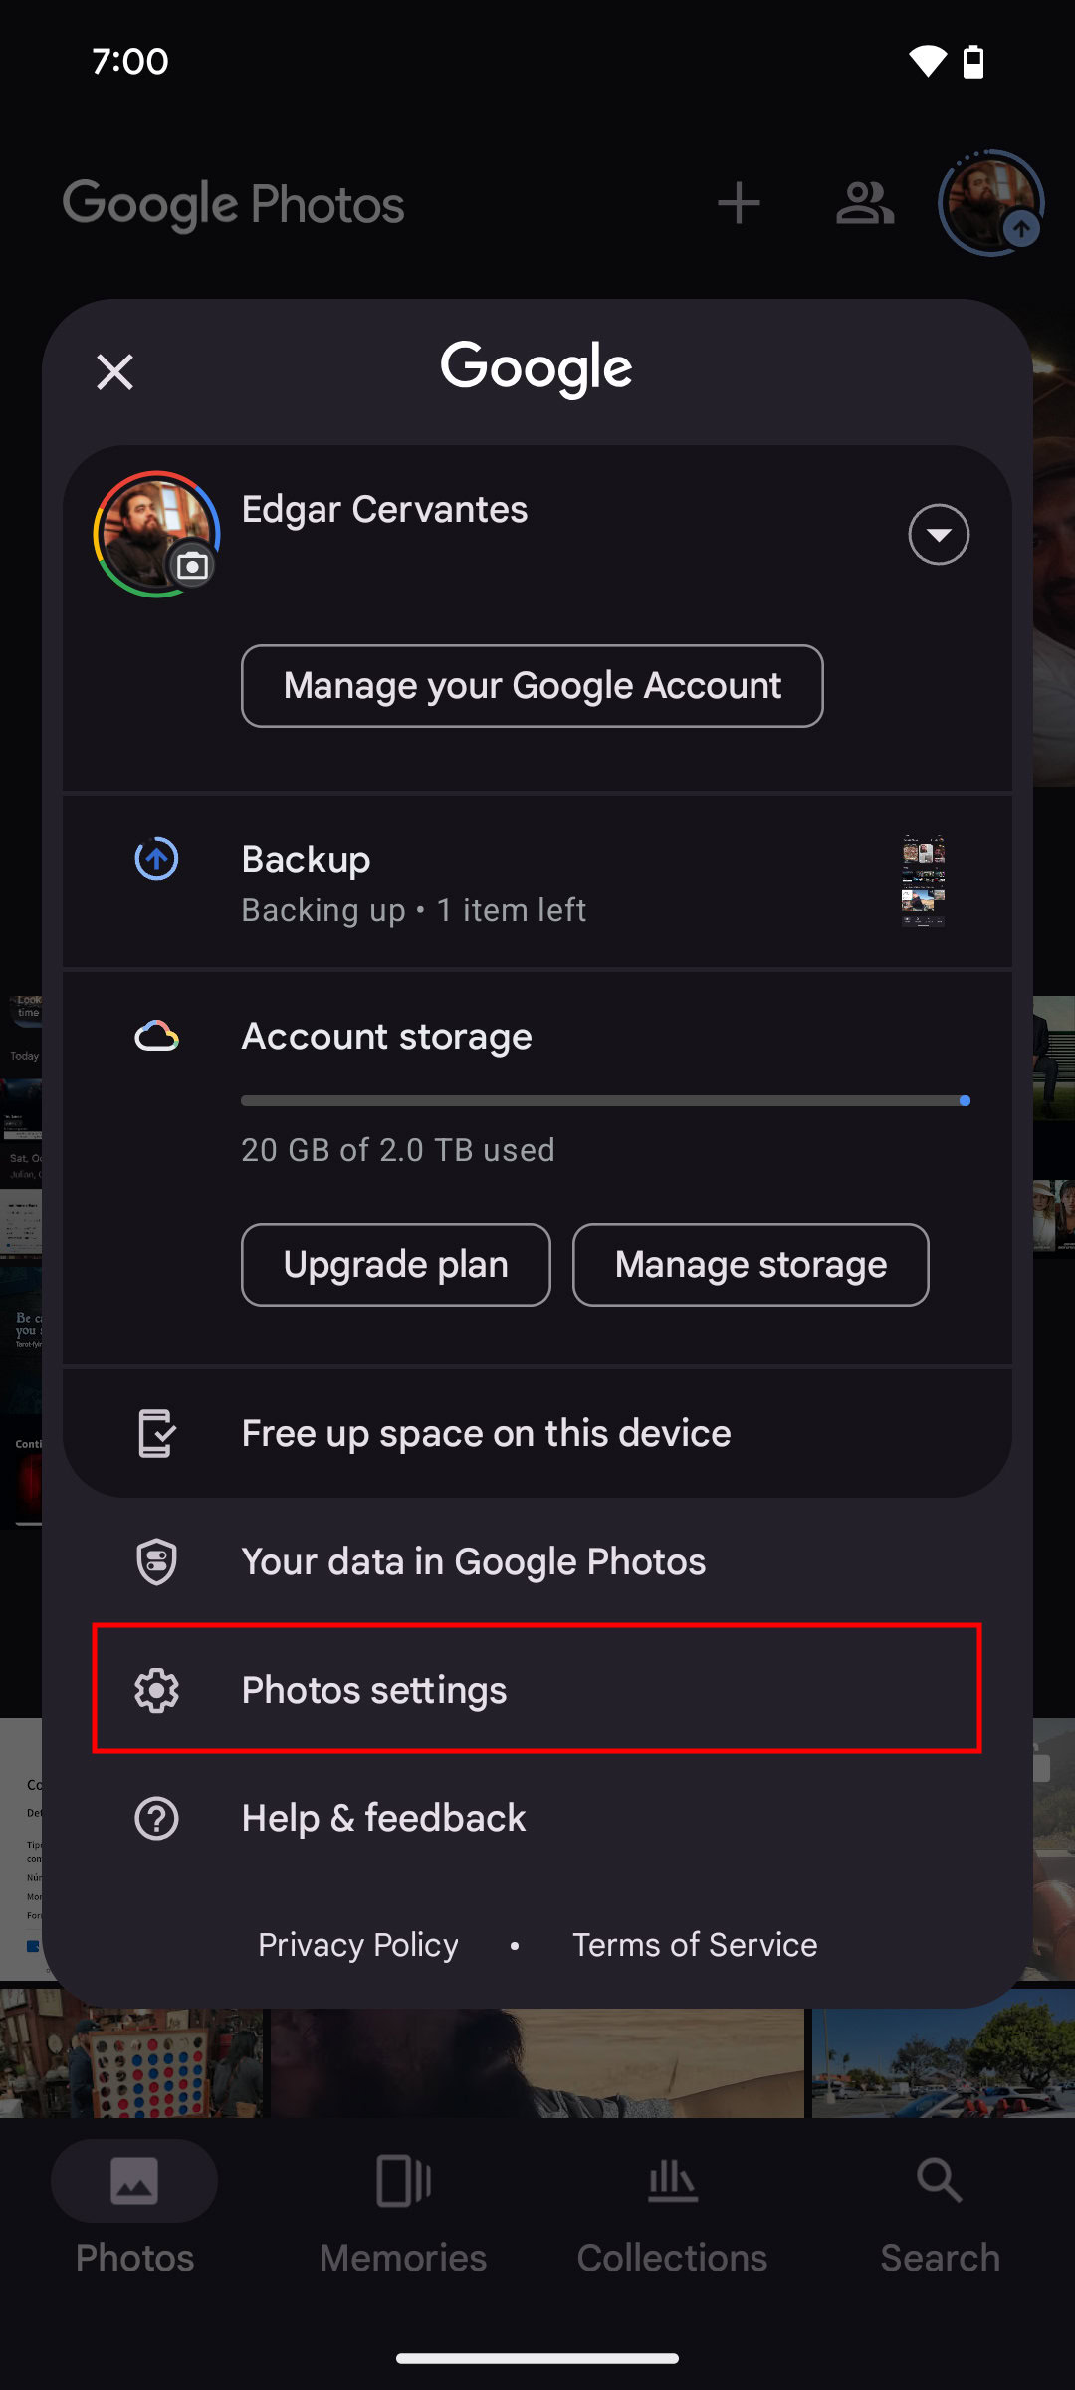
Task: Select Free up space on this device
Action: (x=486, y=1433)
